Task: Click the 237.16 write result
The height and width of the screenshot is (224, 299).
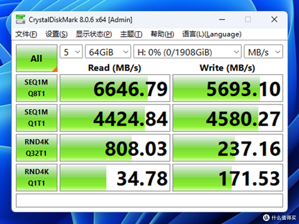Action: tap(228, 148)
